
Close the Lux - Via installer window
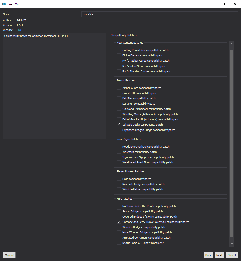click(x=235, y=4)
